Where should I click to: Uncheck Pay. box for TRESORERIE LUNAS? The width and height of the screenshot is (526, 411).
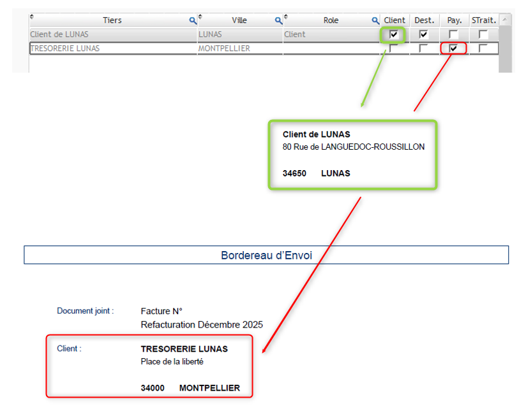453,48
